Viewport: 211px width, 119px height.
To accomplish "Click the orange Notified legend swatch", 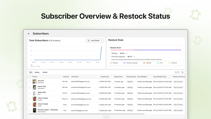I will click(x=144, y=63).
